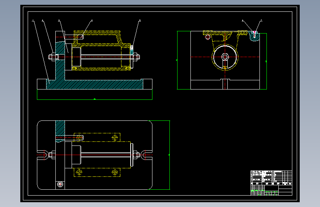
Task: Select the round pin at top view bottom-left
Action: 60,185
